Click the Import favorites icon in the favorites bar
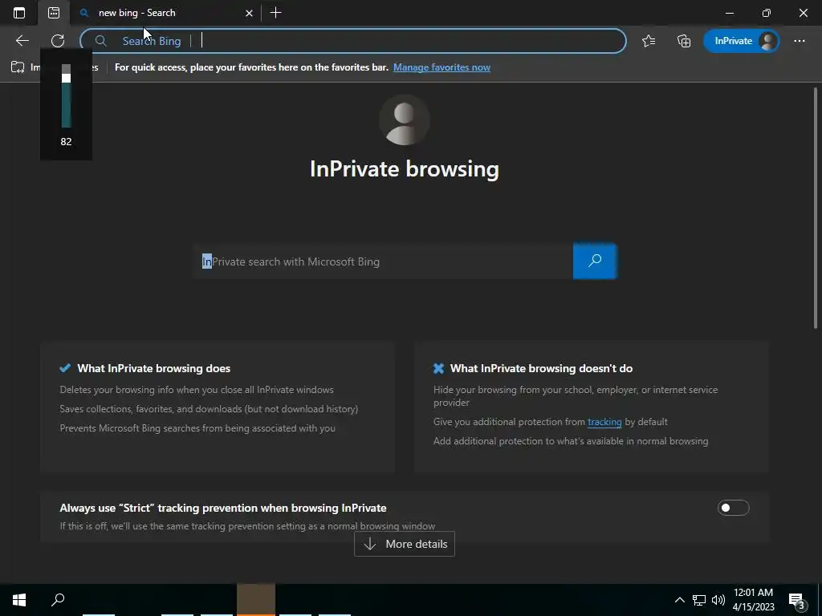 pyautogui.click(x=18, y=67)
